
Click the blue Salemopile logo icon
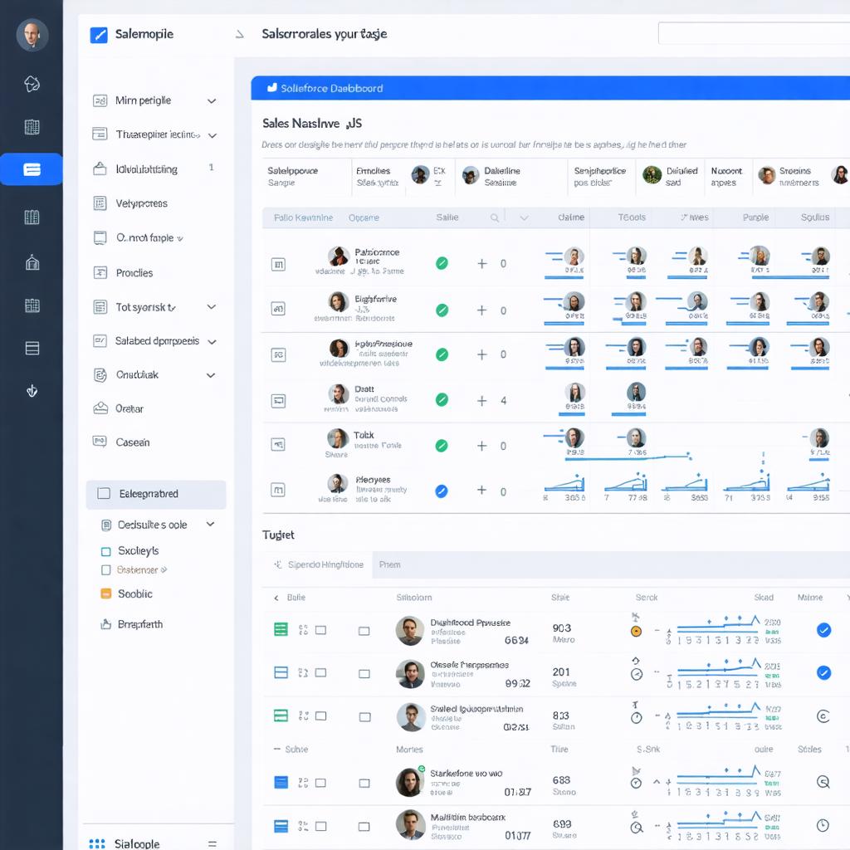coord(99,35)
